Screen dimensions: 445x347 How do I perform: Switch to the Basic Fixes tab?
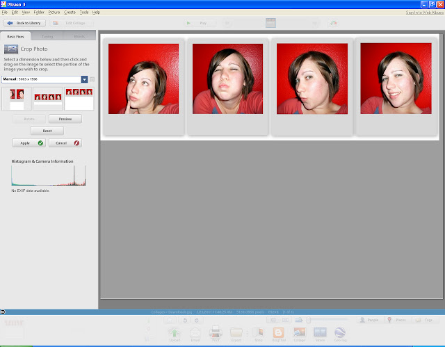point(15,36)
